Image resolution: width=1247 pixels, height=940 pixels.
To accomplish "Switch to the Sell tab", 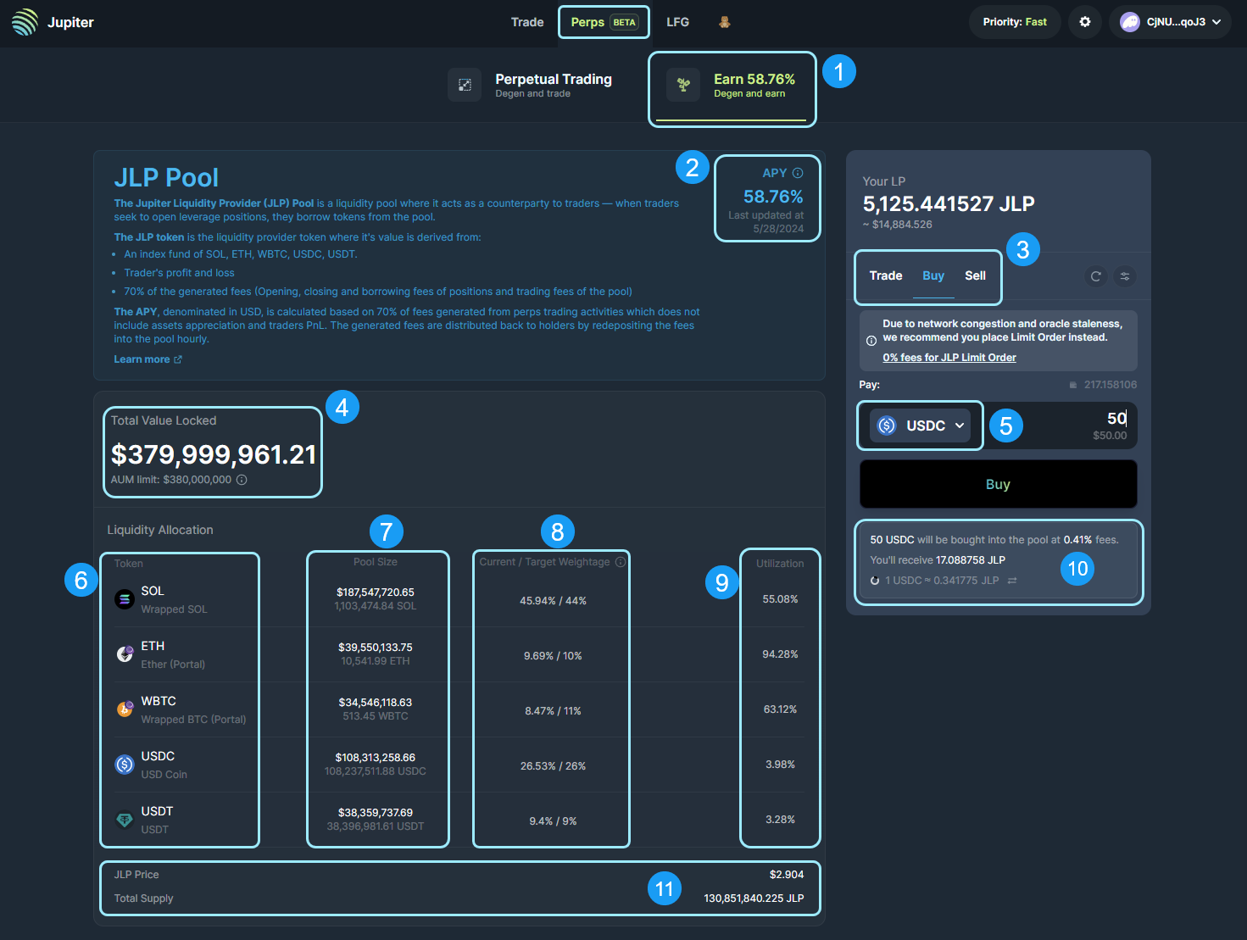I will [975, 275].
